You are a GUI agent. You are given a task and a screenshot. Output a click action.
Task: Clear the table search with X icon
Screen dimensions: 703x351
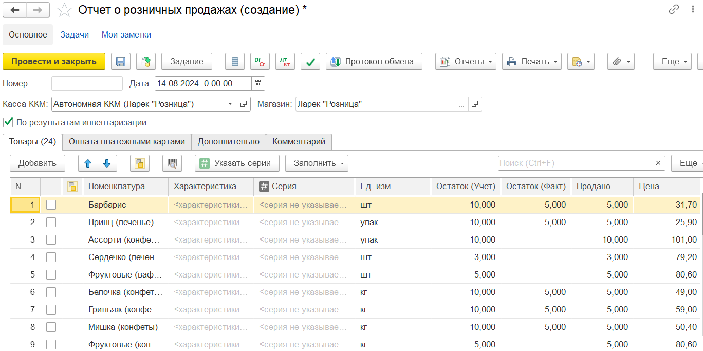click(x=658, y=163)
